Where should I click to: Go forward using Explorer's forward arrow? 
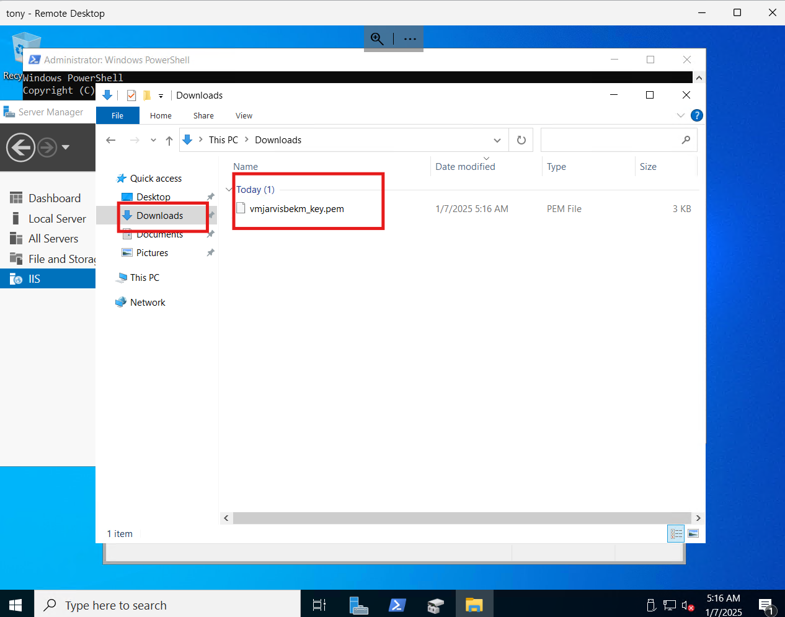point(135,140)
